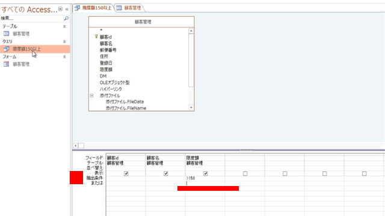Click the primary key icon beside 顧客id
Screen dimensions: 385x216
pos(96,37)
